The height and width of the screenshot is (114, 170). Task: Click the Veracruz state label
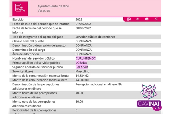click(44, 10)
